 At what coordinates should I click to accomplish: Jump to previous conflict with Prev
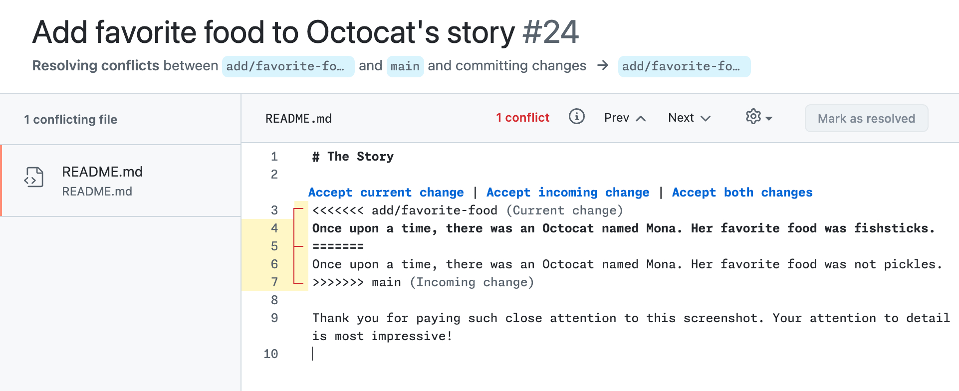pyautogui.click(x=624, y=118)
